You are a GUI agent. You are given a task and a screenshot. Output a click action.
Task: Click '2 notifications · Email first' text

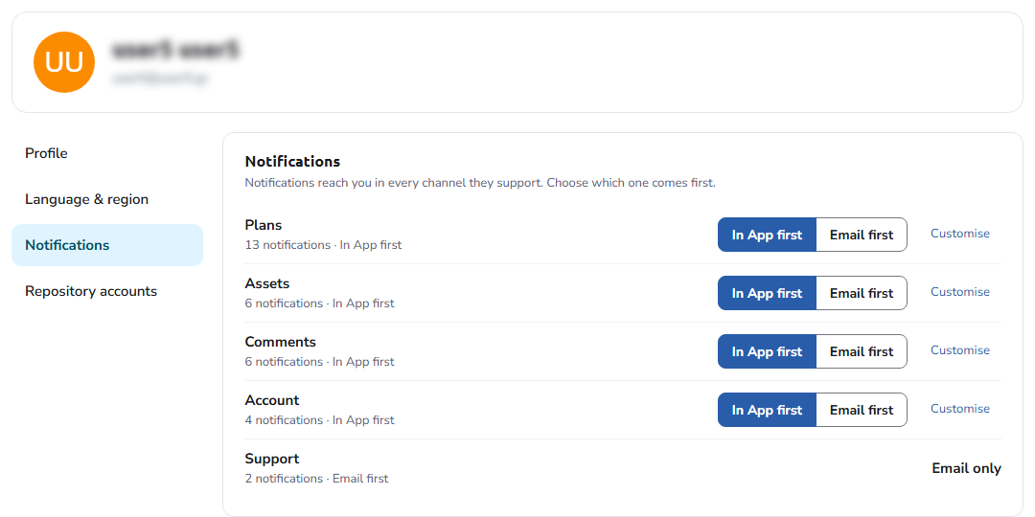[317, 479]
